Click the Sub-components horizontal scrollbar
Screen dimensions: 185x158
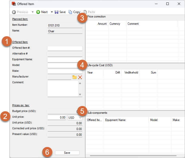[130, 156]
